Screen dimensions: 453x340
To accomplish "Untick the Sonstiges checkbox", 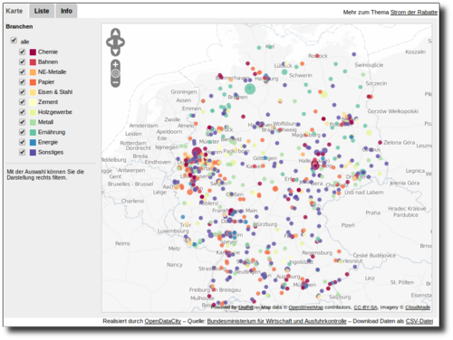I will tap(22, 152).
